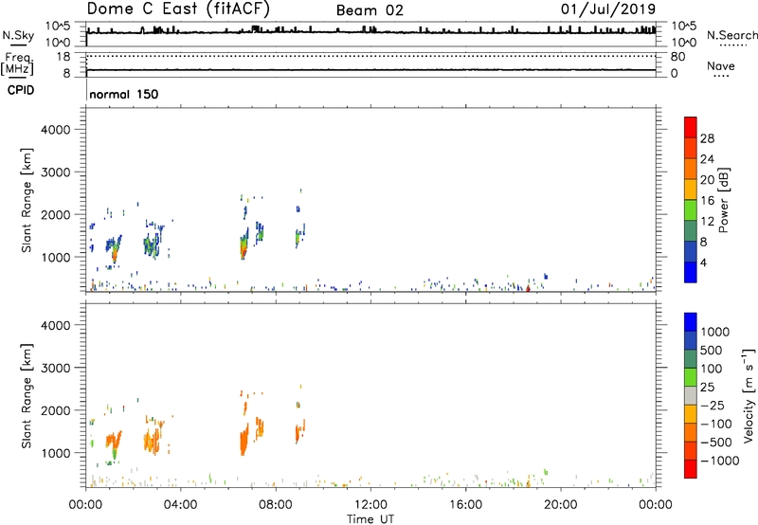This screenshot has width=758, height=525.
Task: Select the "N.Sky" label
Action: point(18,35)
